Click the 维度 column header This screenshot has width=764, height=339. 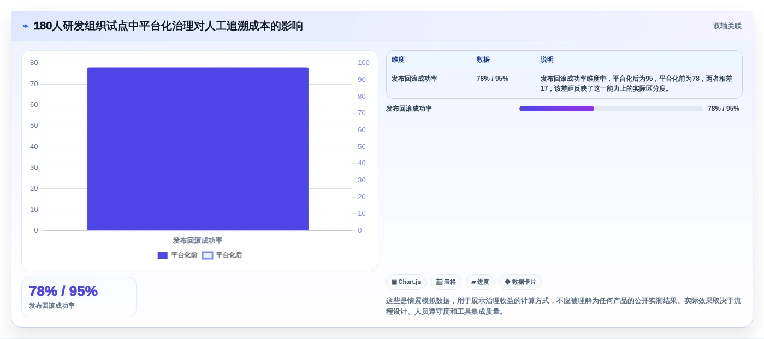[398, 60]
